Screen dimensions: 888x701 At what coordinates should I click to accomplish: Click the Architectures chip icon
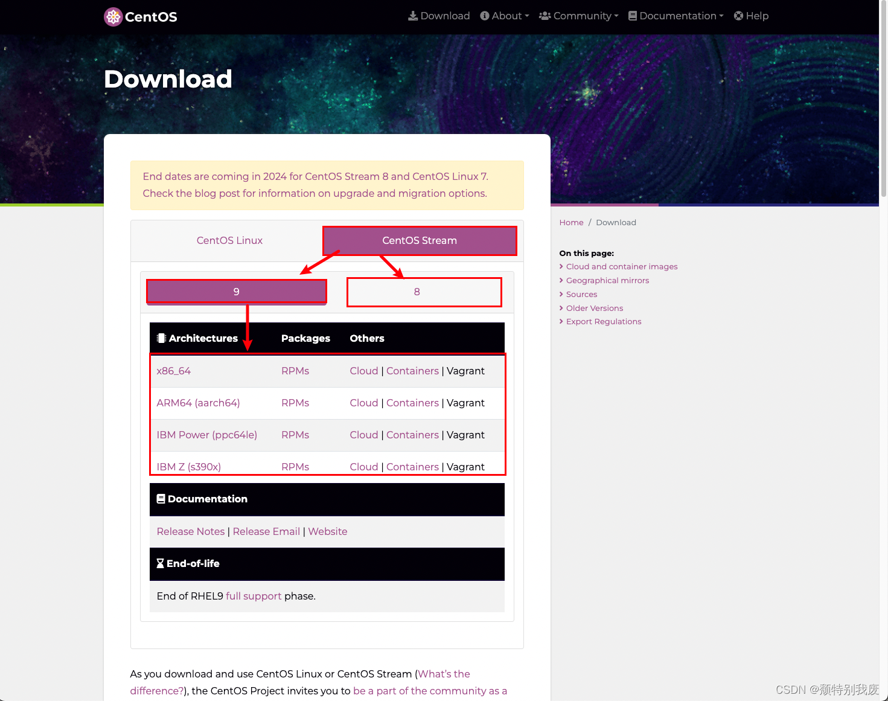point(161,338)
